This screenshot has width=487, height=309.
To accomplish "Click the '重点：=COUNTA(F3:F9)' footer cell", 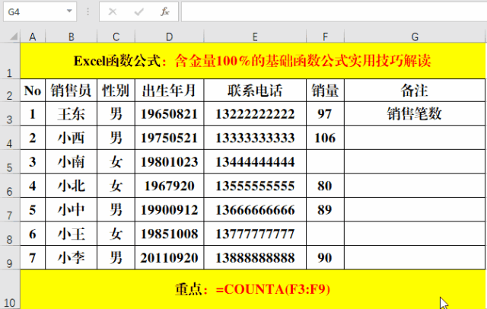I will click(253, 289).
